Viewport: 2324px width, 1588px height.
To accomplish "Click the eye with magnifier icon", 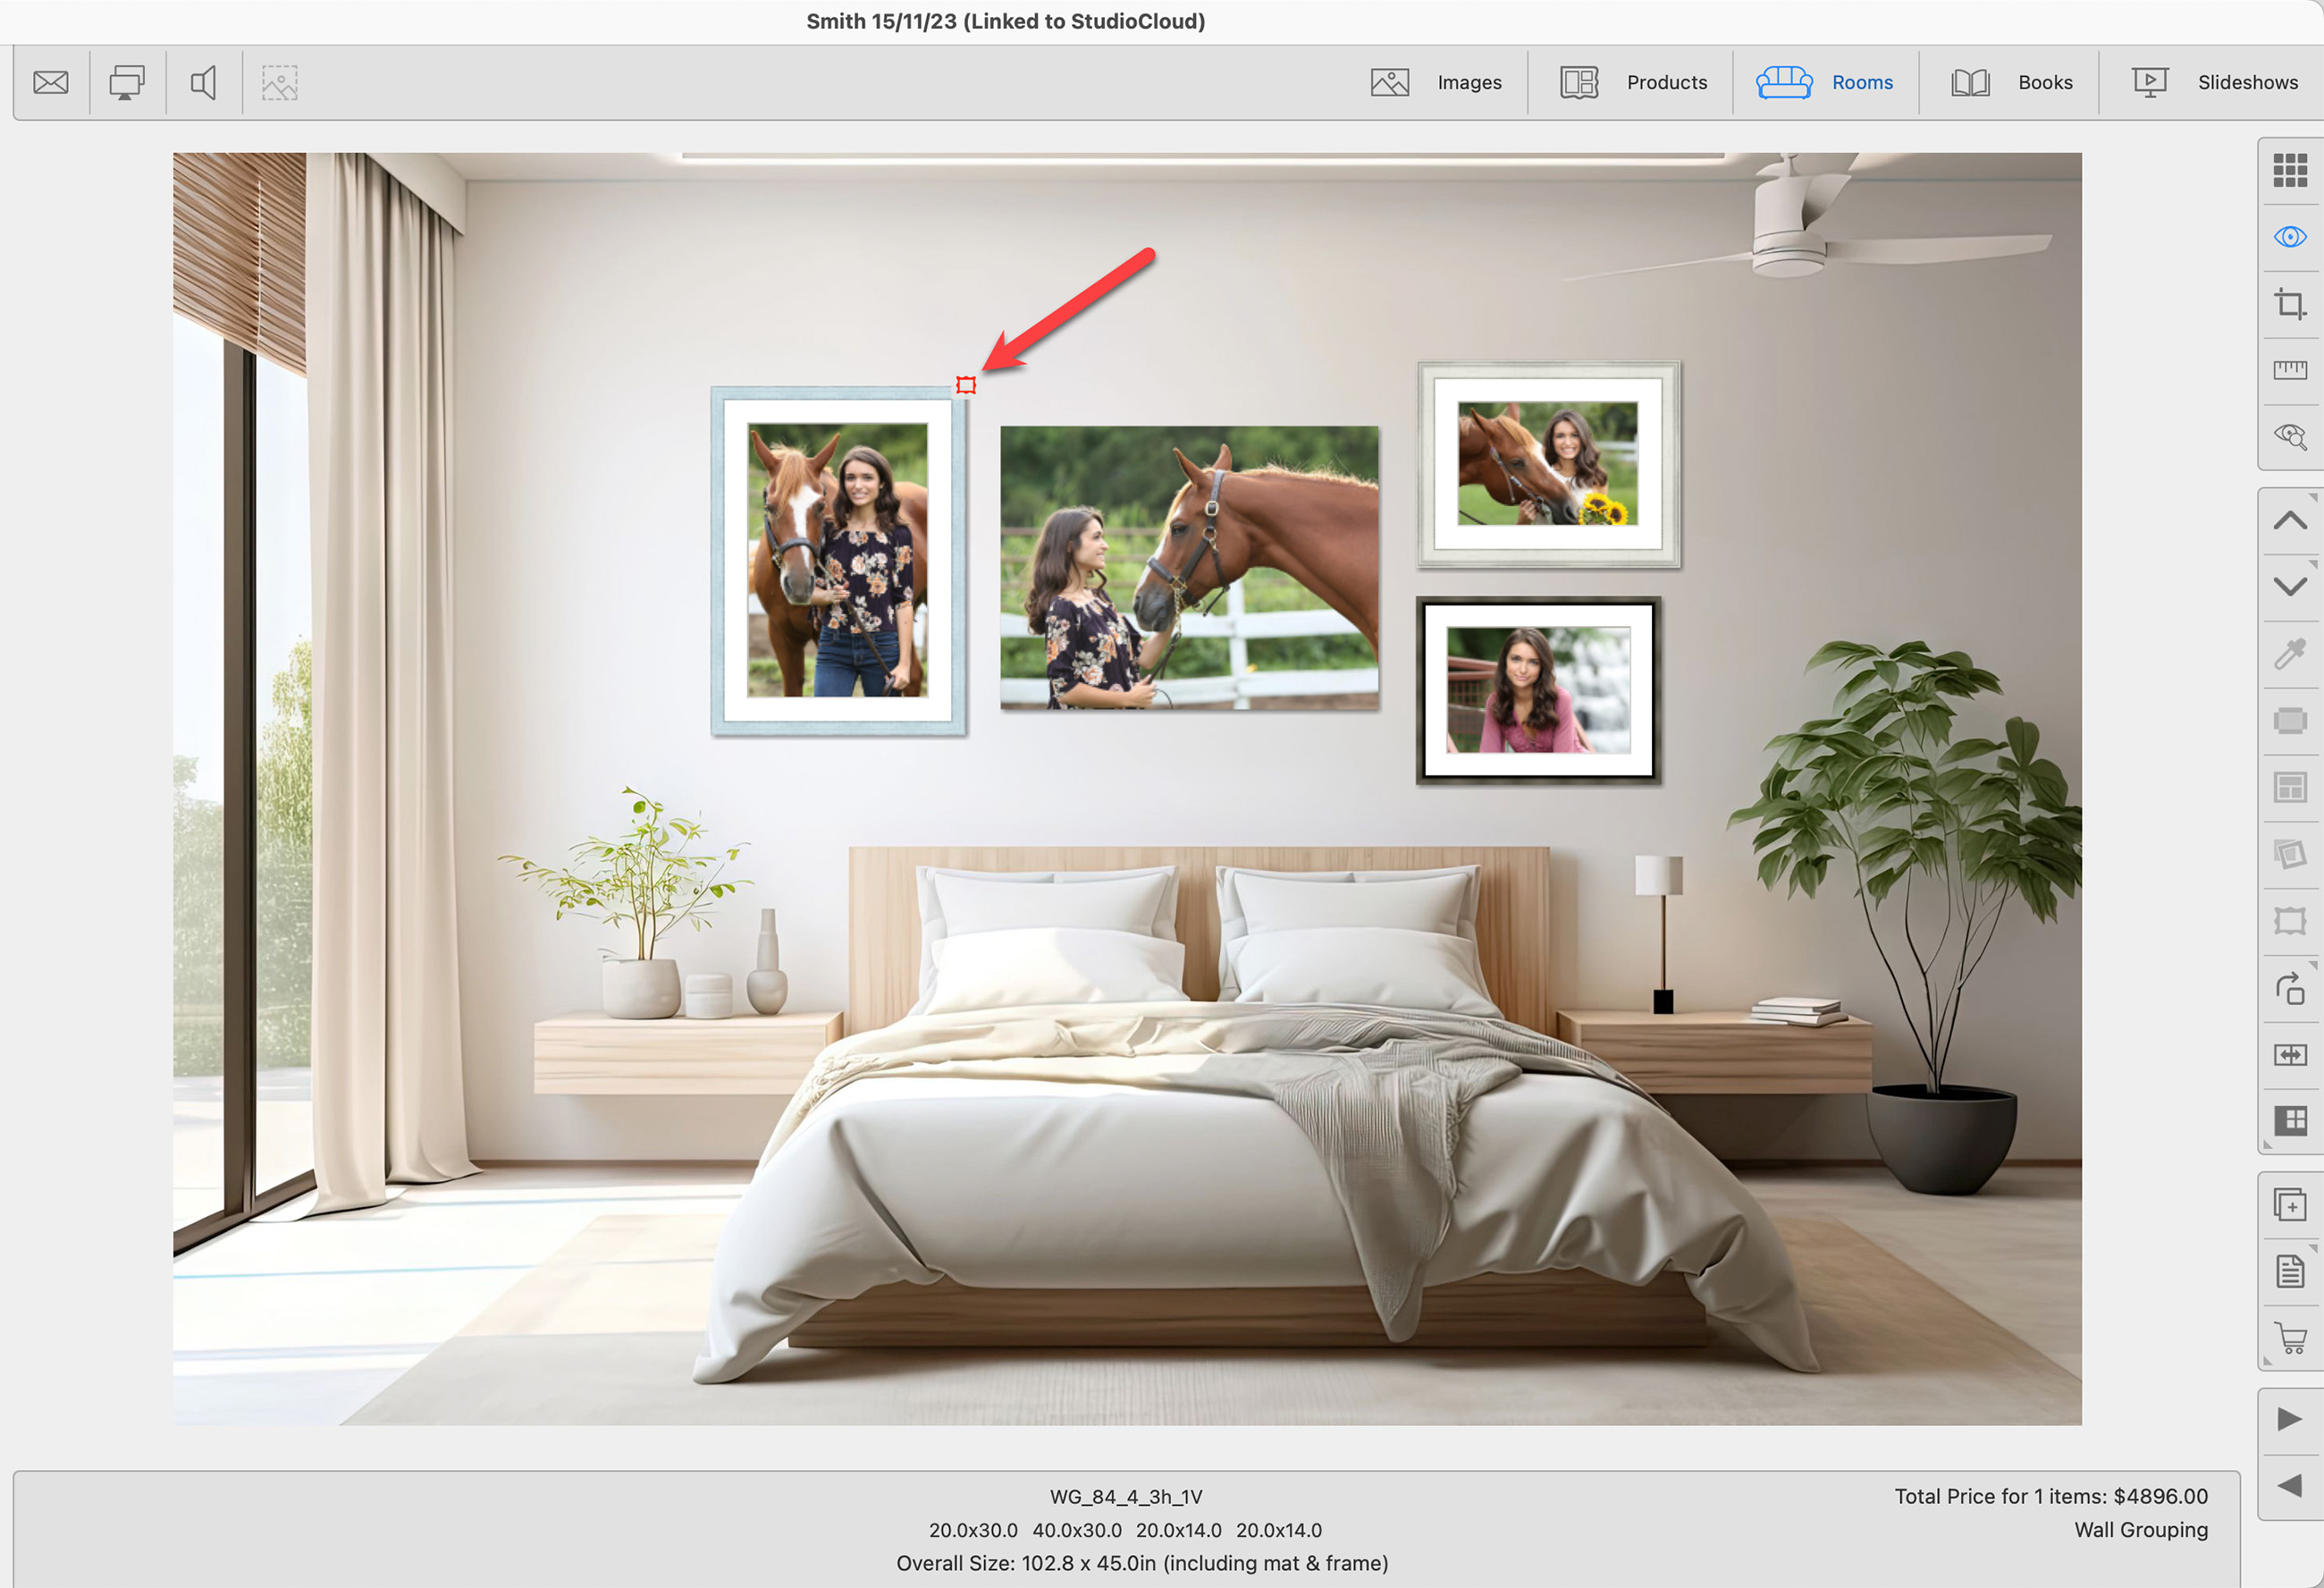I will tap(2289, 436).
